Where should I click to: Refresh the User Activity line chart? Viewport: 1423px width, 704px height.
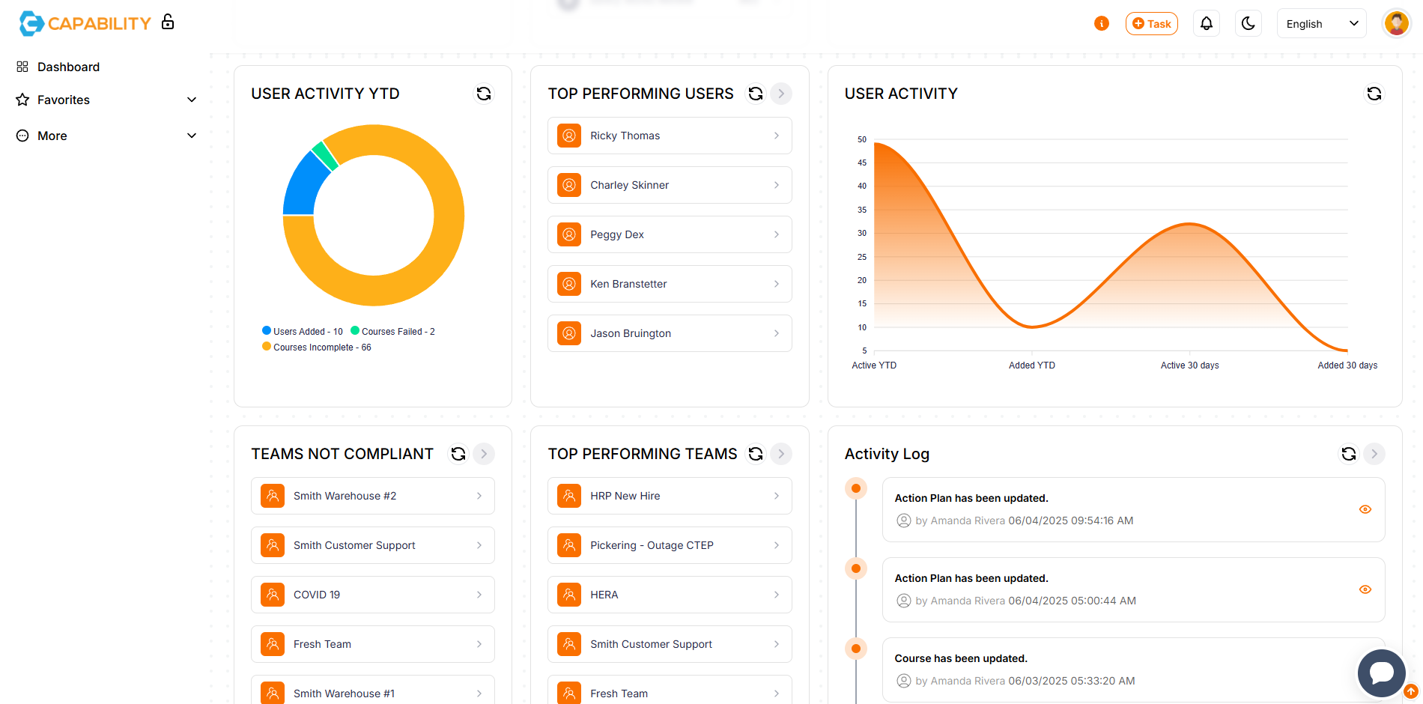pos(1374,94)
